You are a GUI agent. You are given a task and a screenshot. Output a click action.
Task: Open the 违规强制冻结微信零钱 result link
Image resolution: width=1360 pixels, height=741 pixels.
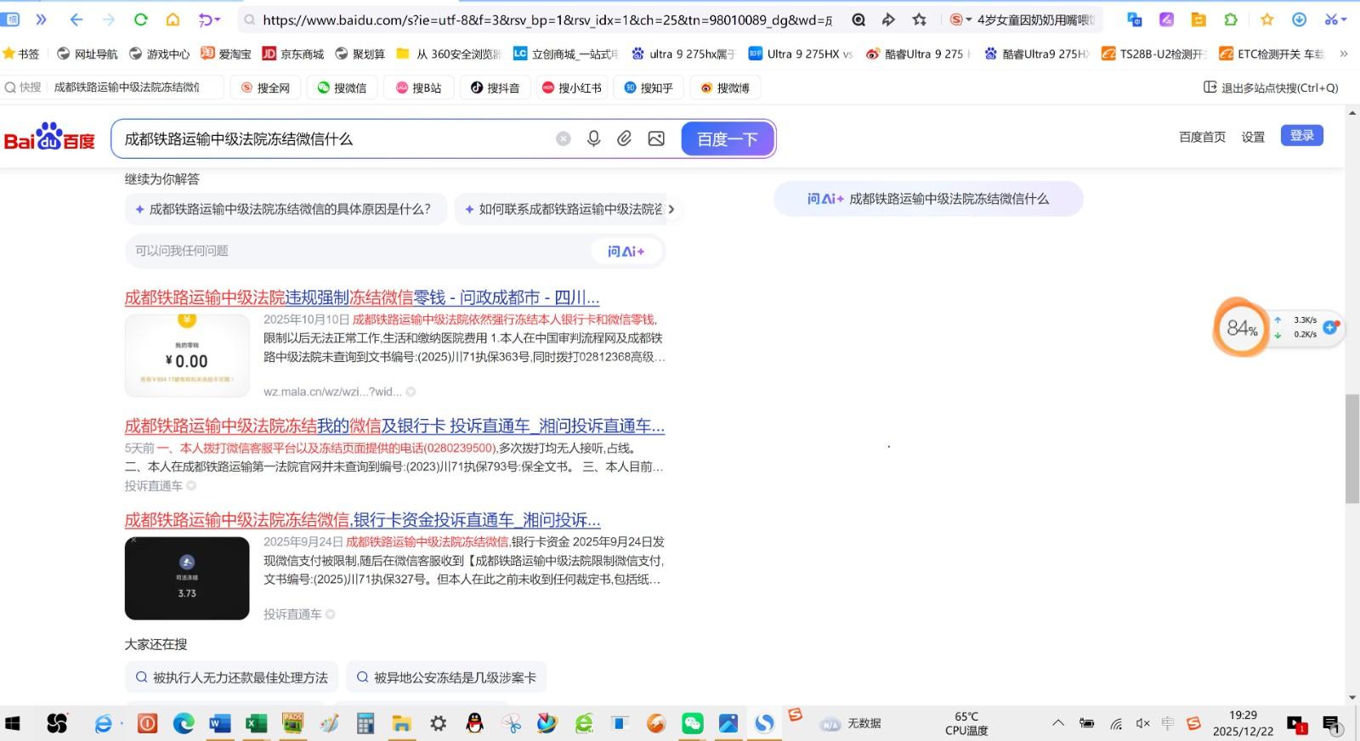[361, 297]
